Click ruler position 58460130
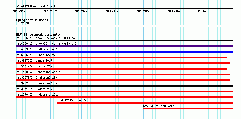The width and height of the screenshot is (241, 119). pyautogui.click(x=81, y=11)
